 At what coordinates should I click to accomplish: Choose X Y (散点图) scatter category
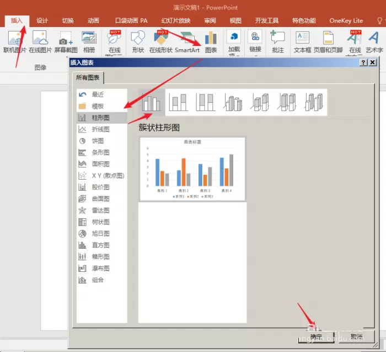coord(102,176)
